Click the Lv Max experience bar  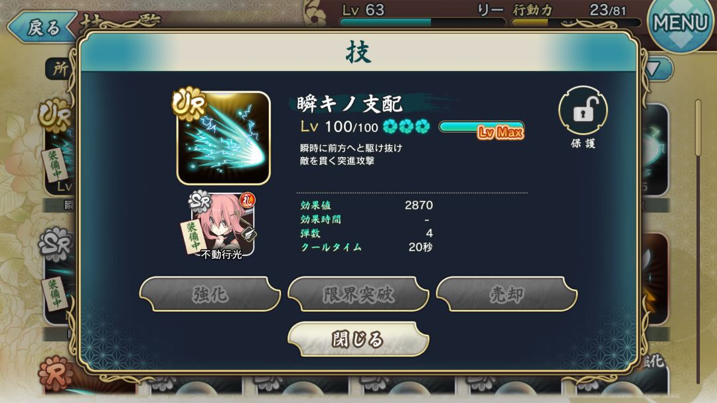(481, 127)
